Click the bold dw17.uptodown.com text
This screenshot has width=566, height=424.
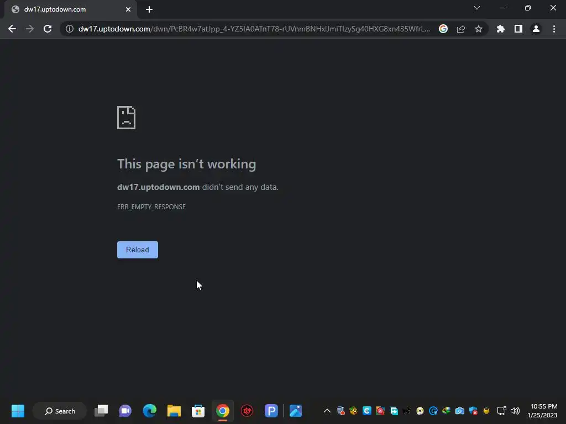click(159, 187)
